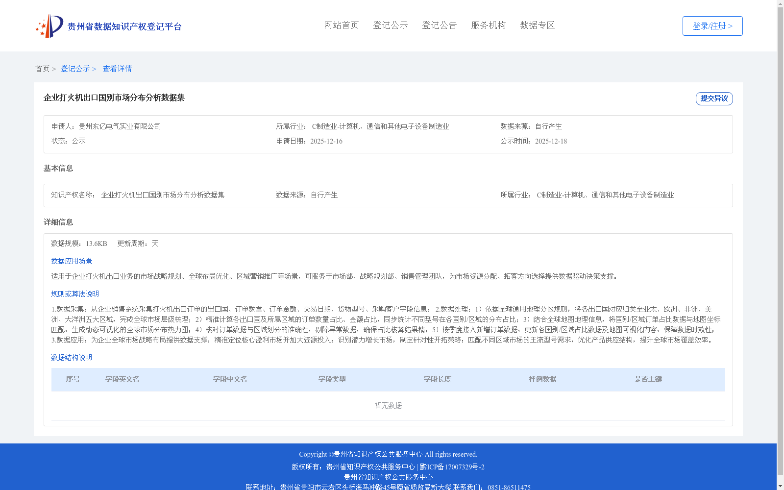
Task: Click the 更新周期：天 text
Action: (x=138, y=244)
